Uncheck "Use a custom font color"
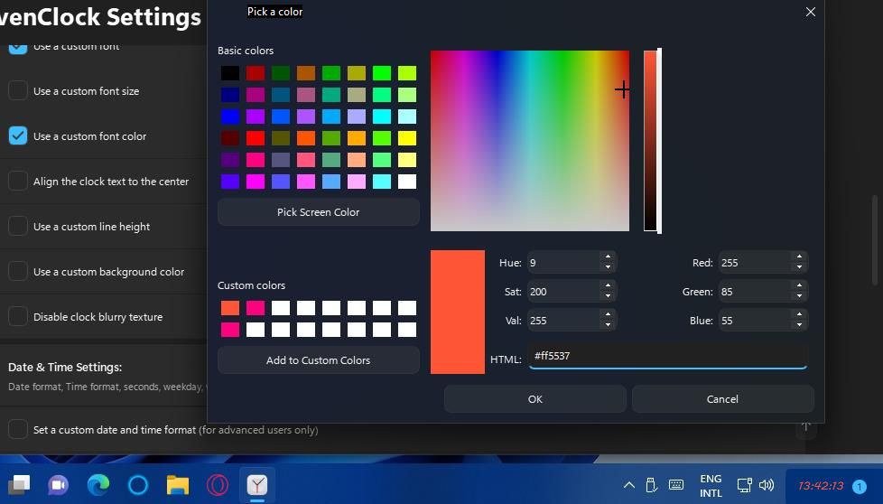 pos(18,136)
